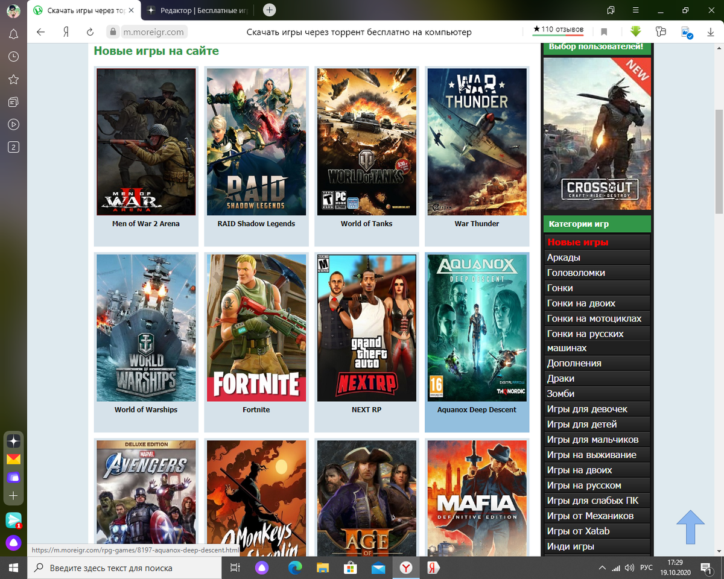Select 'Гонки на двоих' category
This screenshot has width=724, height=579.
(x=597, y=303)
